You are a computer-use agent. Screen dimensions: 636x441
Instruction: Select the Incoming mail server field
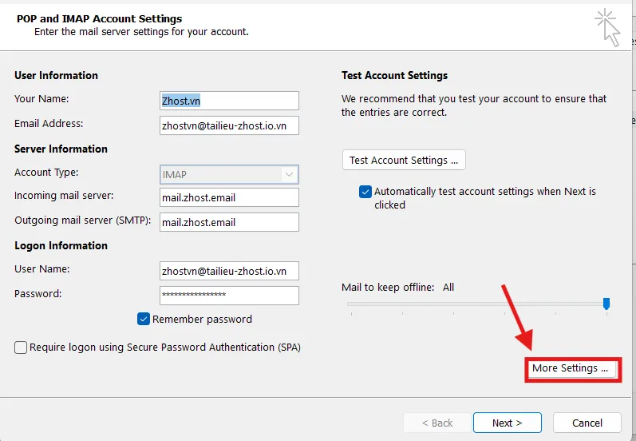pos(229,197)
